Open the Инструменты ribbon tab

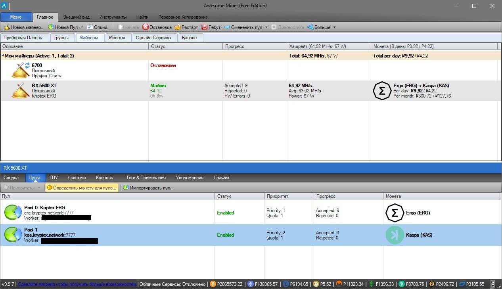click(113, 17)
